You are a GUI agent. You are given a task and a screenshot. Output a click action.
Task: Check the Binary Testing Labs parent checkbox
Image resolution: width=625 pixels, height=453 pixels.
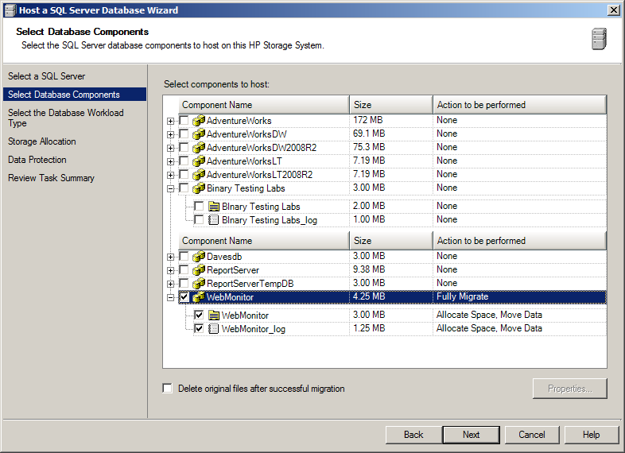(184, 188)
